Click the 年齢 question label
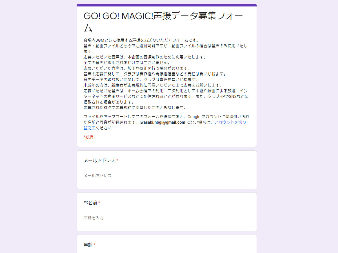 [x=88, y=245]
